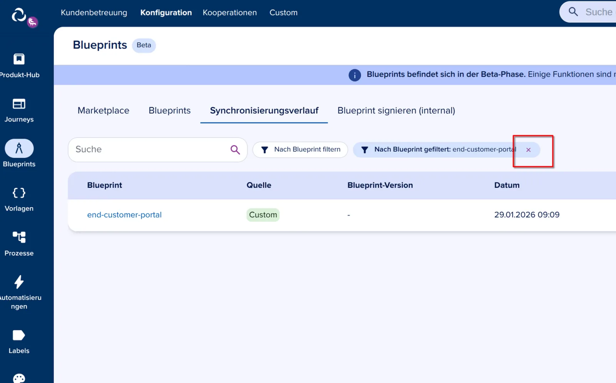Click the app logo in top-left corner

coord(19,15)
